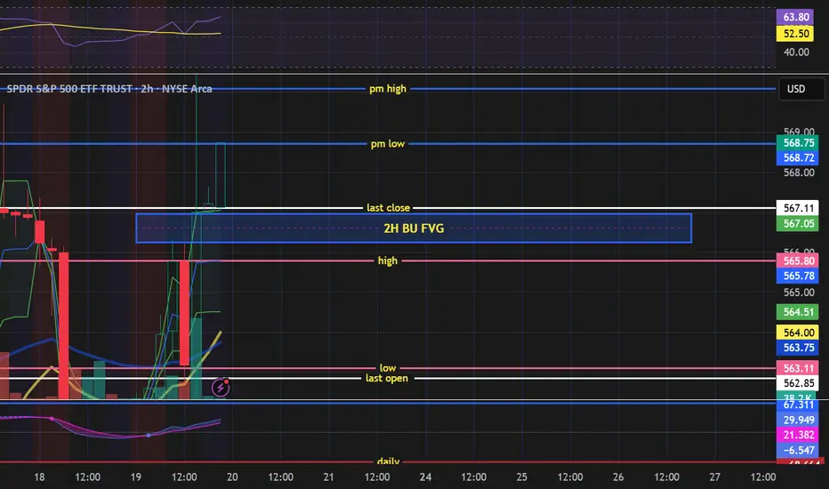The image size is (829, 489).
Task: Click date 25 on the time axis
Action: tap(522, 477)
